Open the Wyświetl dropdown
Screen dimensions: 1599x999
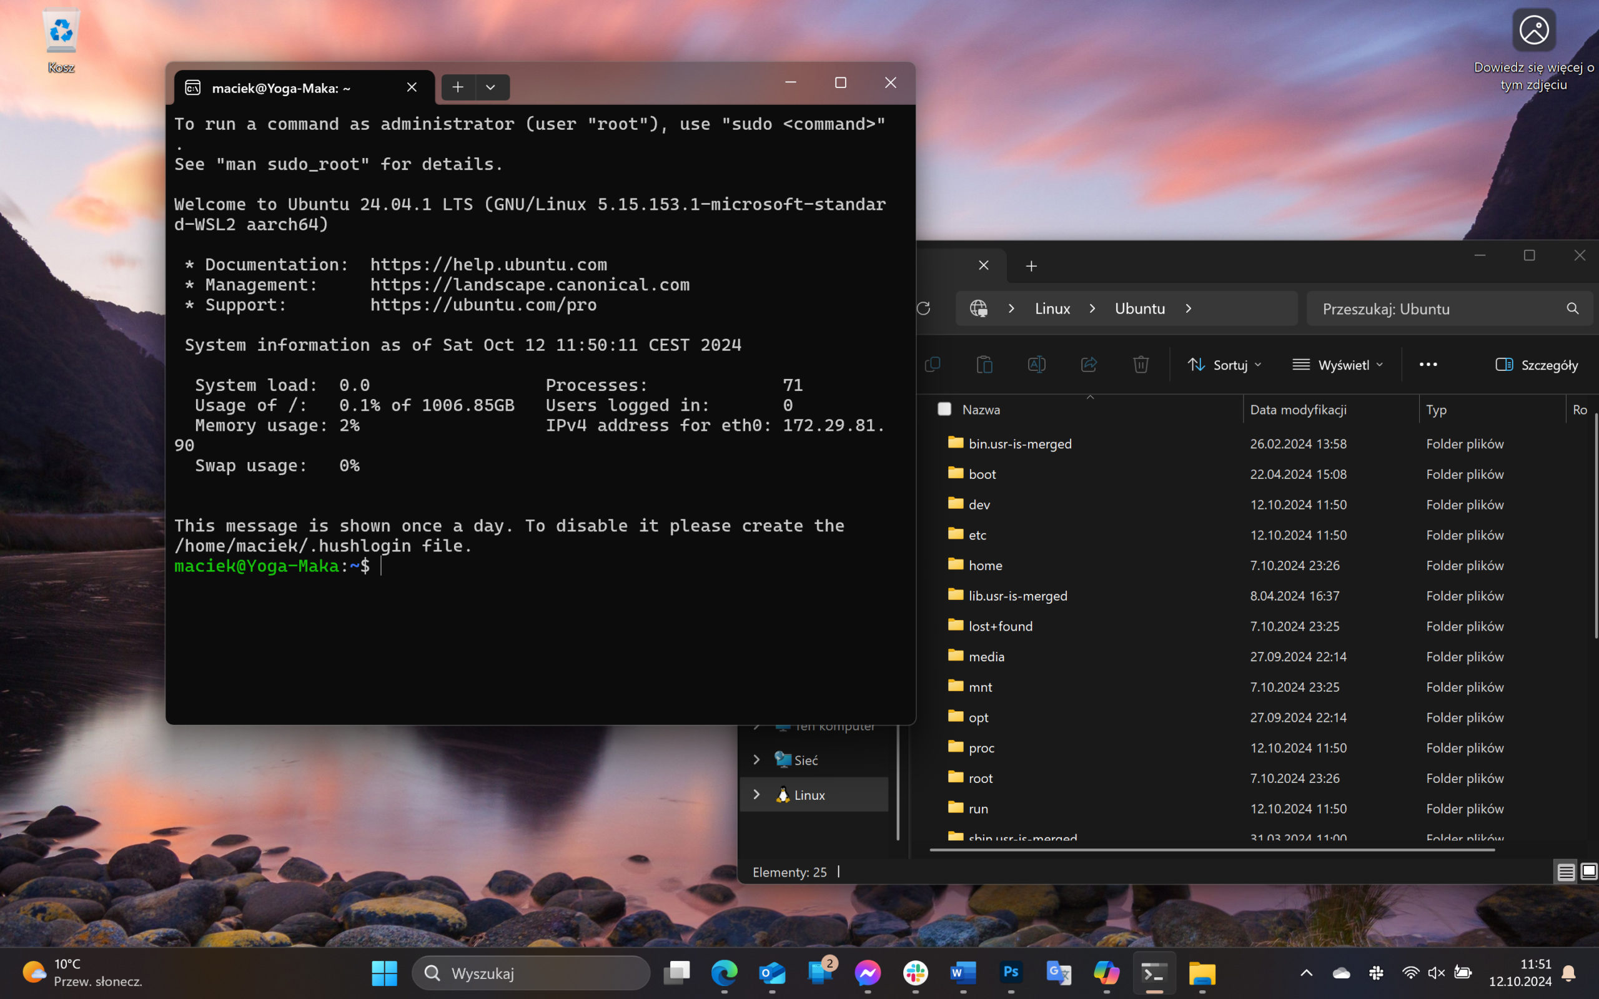pyautogui.click(x=1337, y=365)
